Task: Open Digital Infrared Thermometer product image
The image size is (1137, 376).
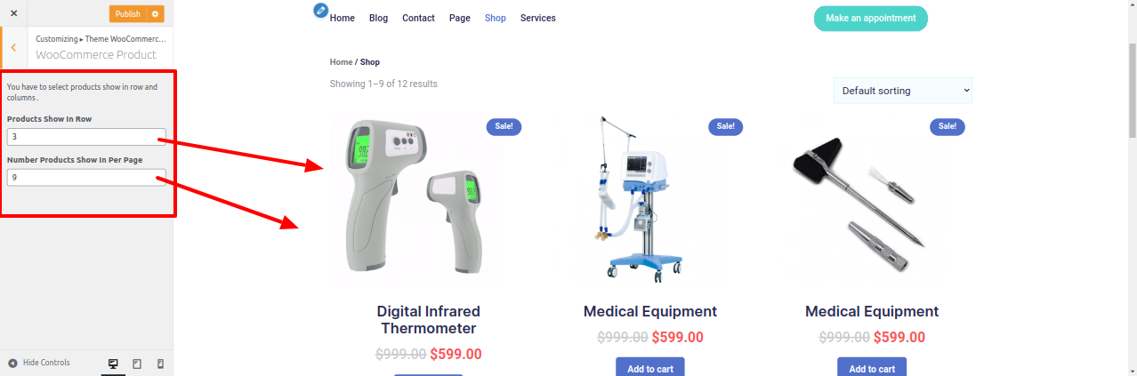Action: click(416, 199)
